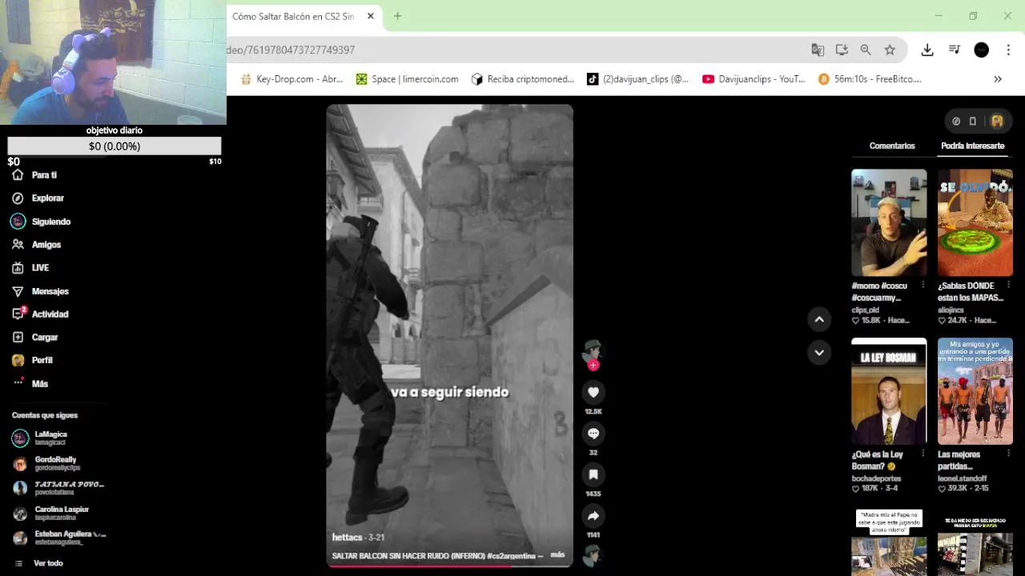Open options menu for ¿Sabías DÓNDE video
Image resolution: width=1025 pixels, height=576 pixels.
(1008, 286)
